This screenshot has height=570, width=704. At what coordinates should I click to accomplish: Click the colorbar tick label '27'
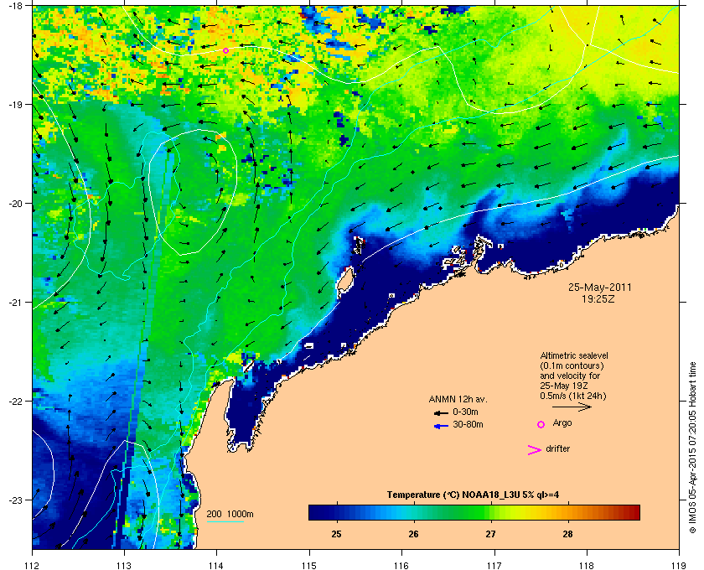491,534
